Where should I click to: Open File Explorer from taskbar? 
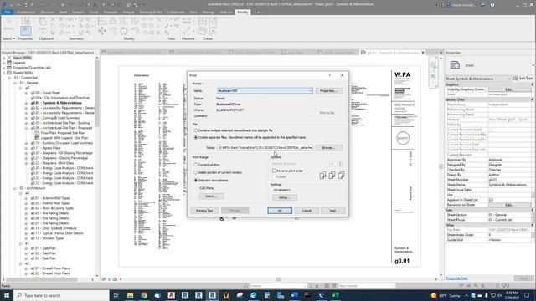pyautogui.click(x=131, y=295)
